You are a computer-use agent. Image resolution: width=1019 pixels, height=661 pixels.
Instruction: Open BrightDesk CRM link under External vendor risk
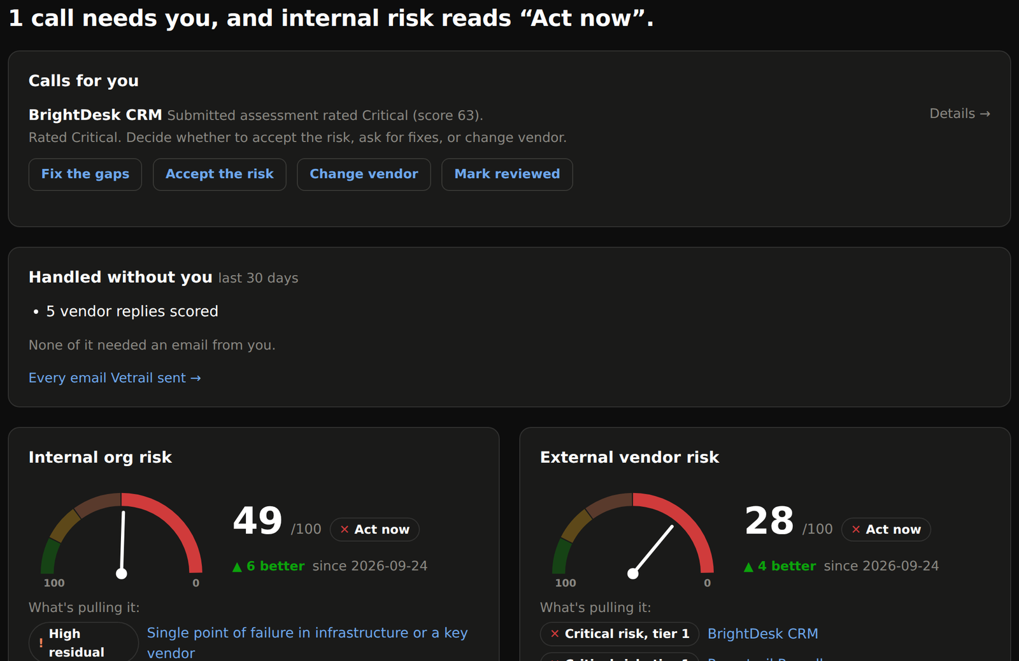click(x=762, y=634)
